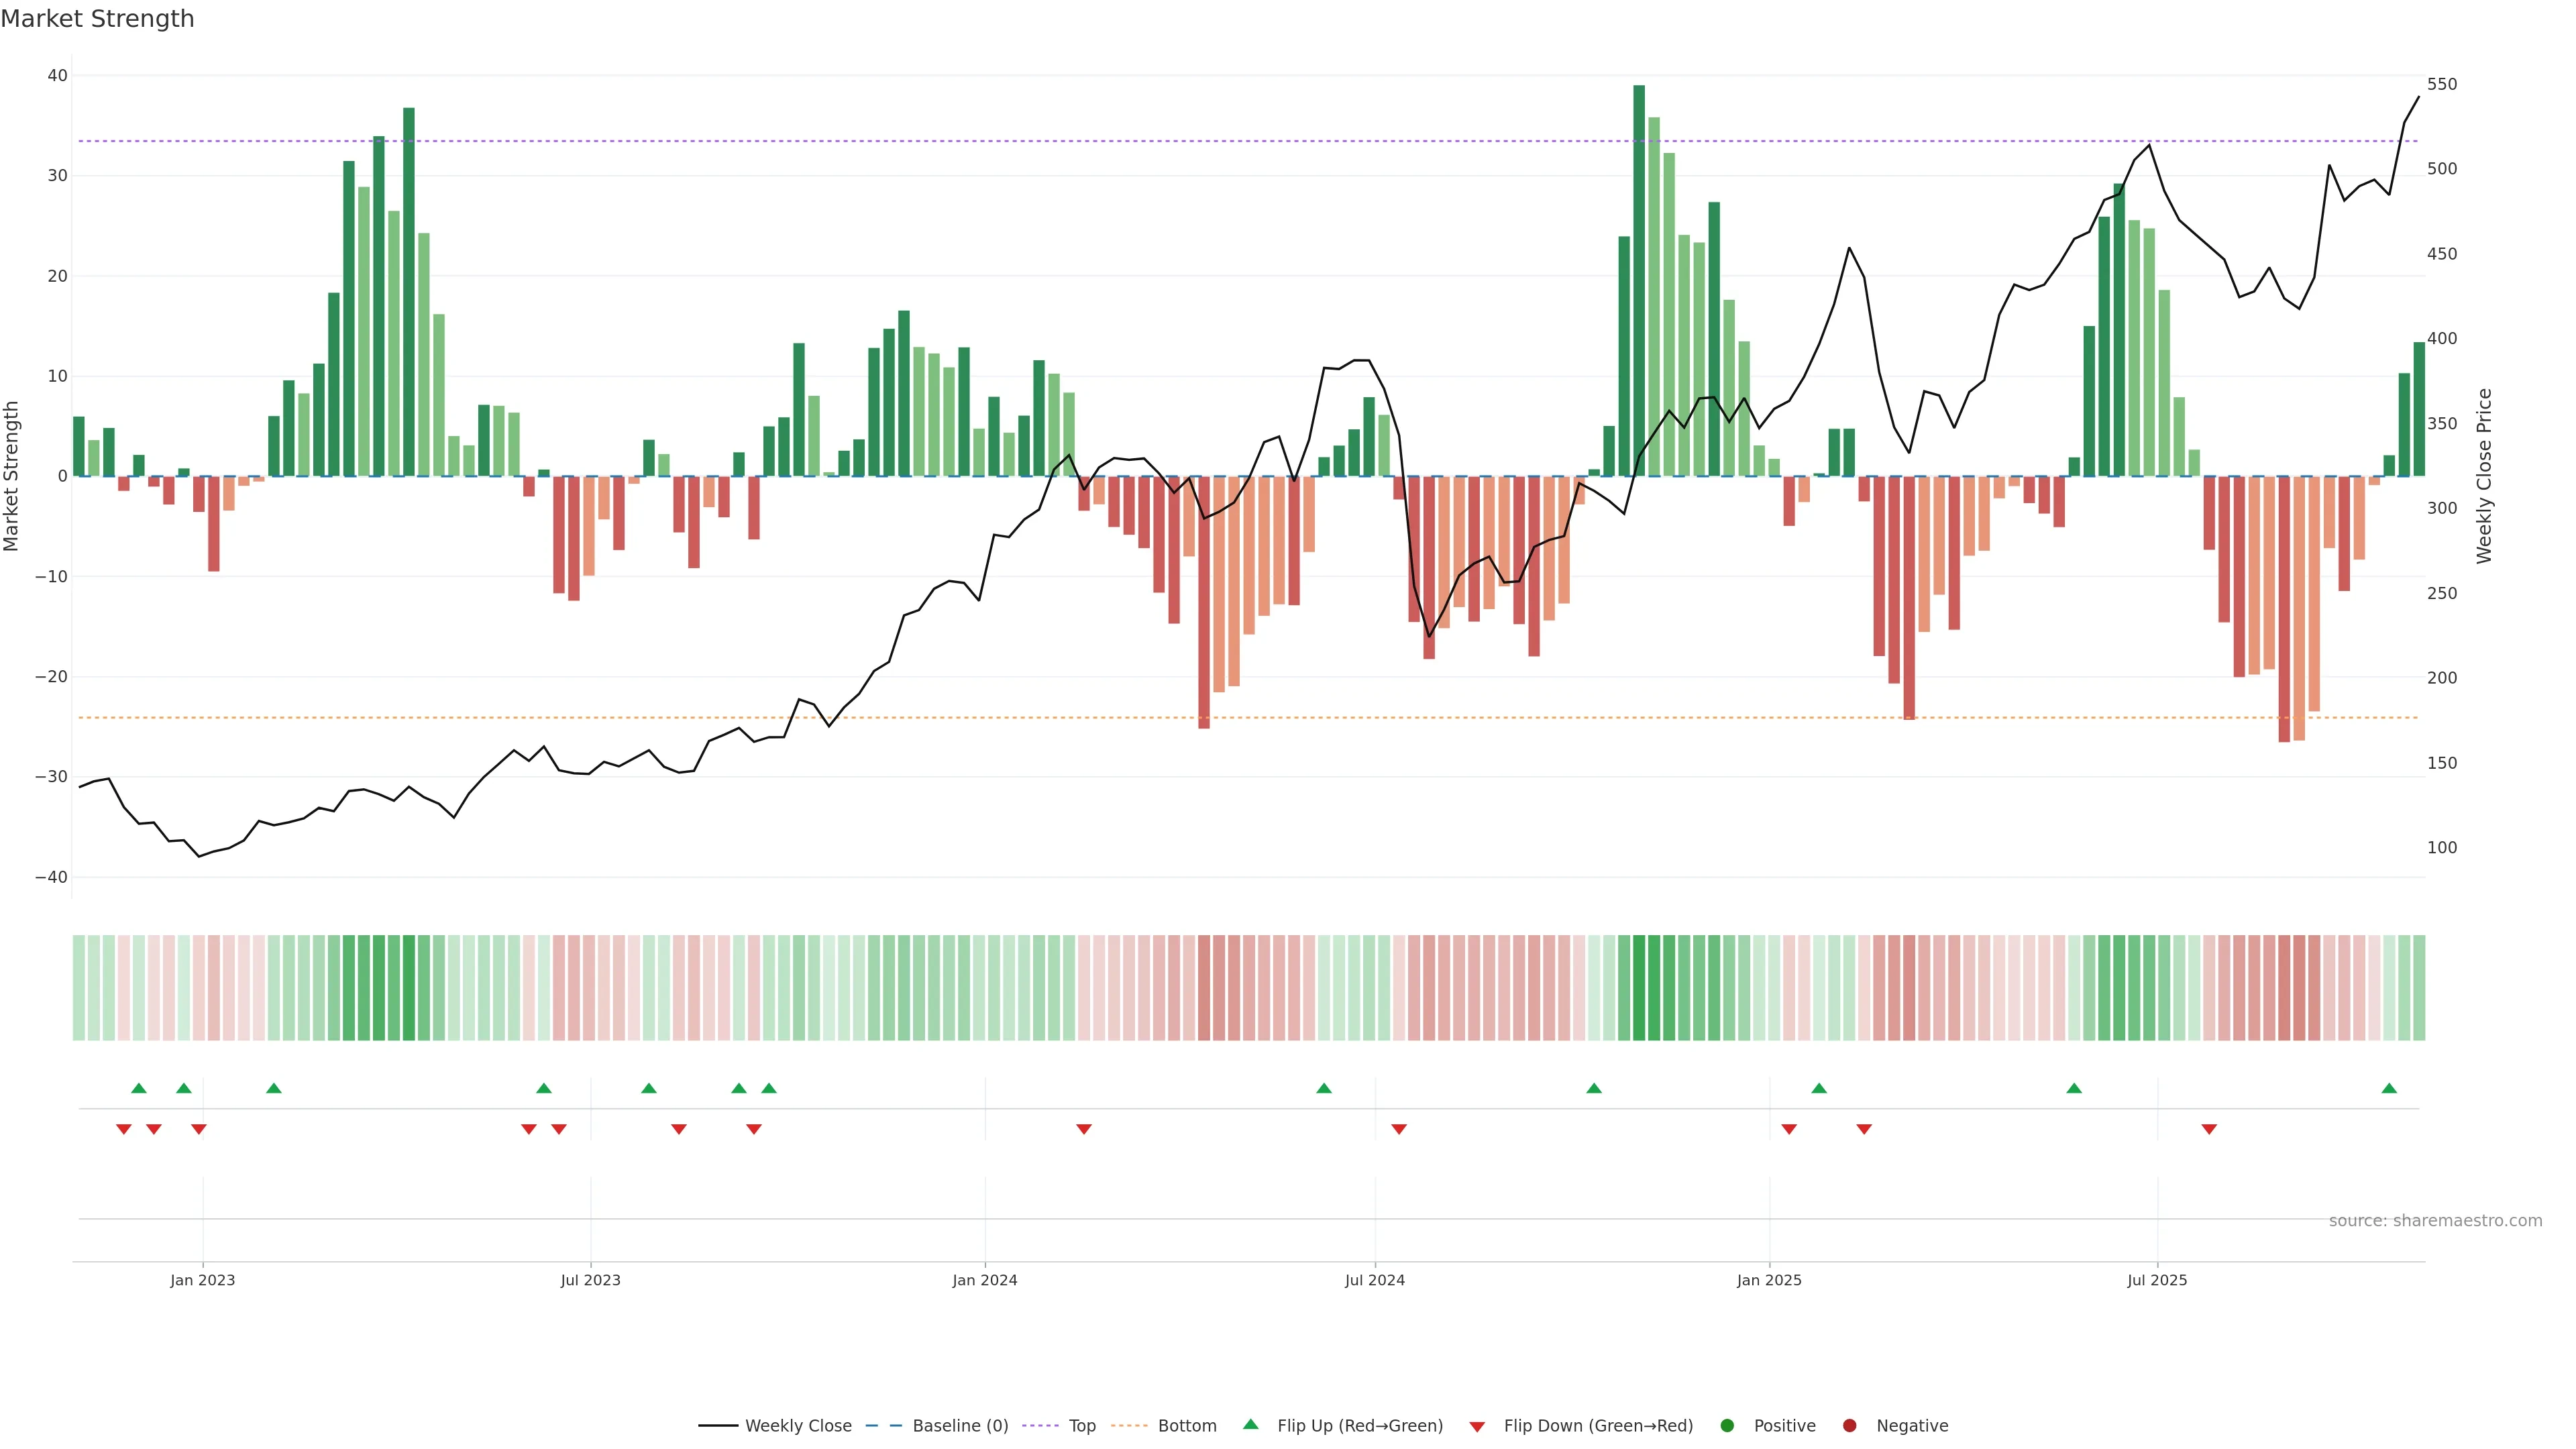Click Flip Down red triangle legend icon
Screen dimensions: 2576x1449
[1477, 1426]
